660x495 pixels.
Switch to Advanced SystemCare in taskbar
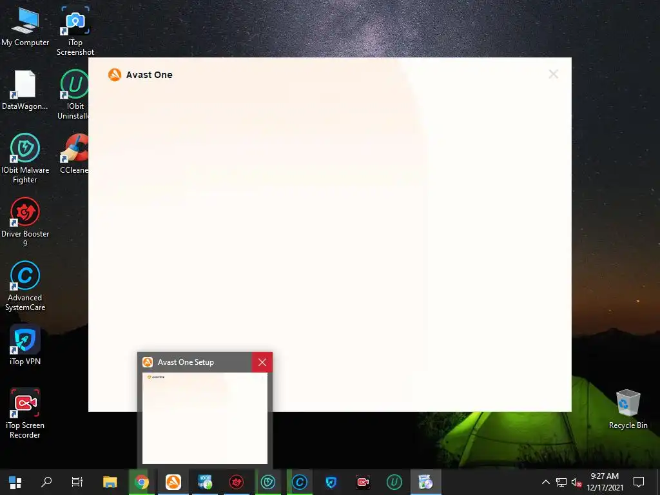coord(299,482)
